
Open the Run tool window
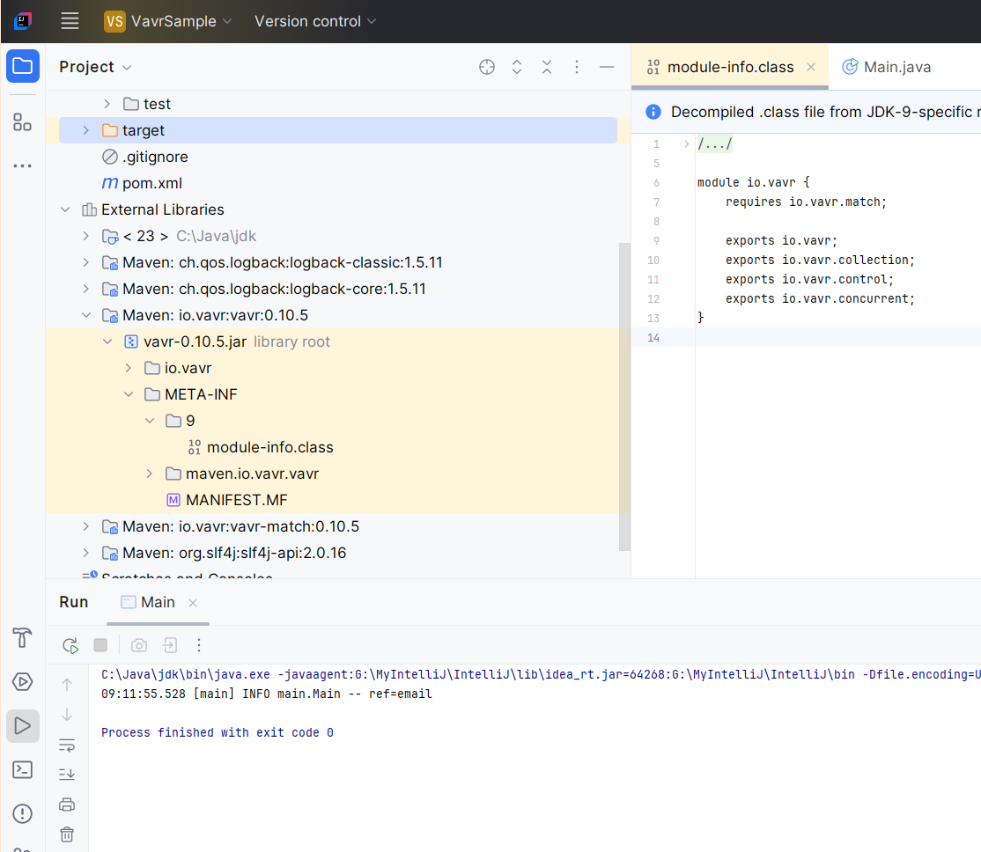(23, 725)
